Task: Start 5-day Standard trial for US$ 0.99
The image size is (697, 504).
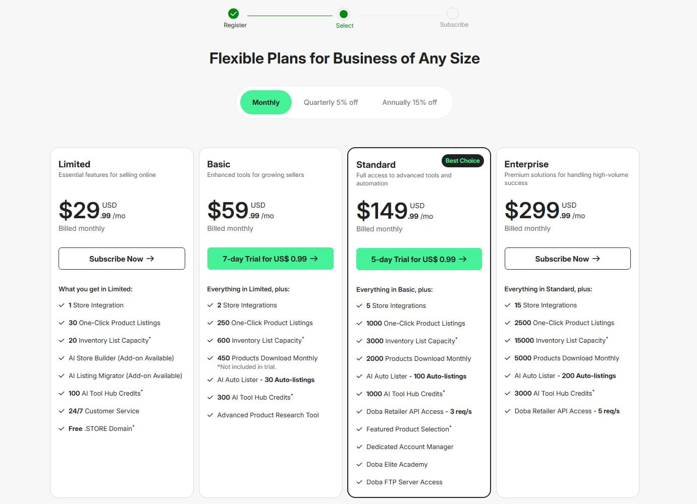Action: 419,259
